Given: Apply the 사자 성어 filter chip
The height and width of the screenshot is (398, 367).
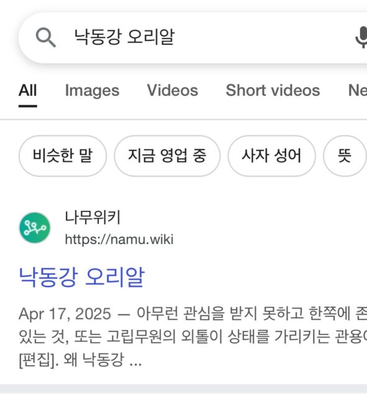Looking at the screenshot, I should coord(271,156).
